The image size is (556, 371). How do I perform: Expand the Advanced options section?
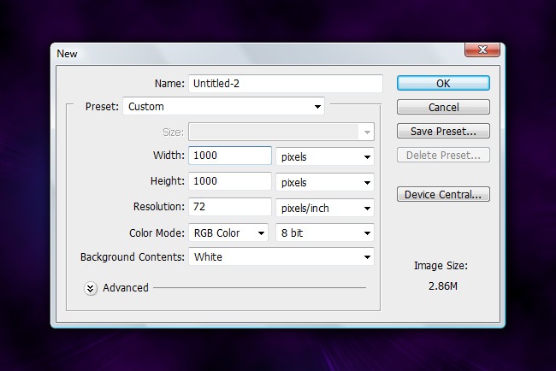[x=91, y=288]
